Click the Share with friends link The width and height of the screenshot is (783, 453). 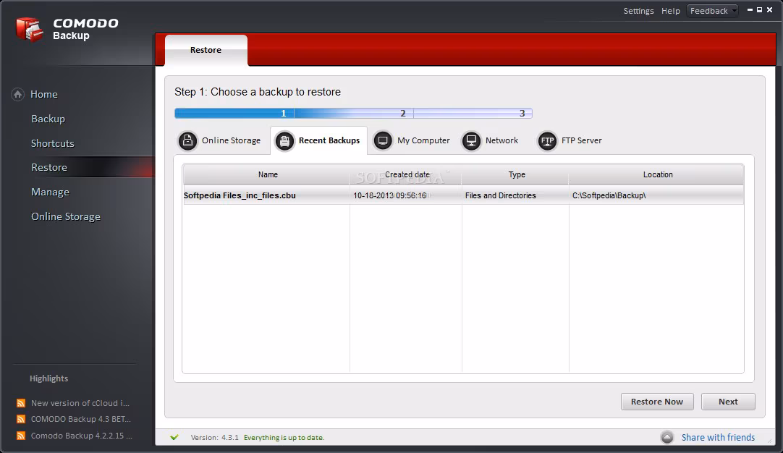point(718,438)
